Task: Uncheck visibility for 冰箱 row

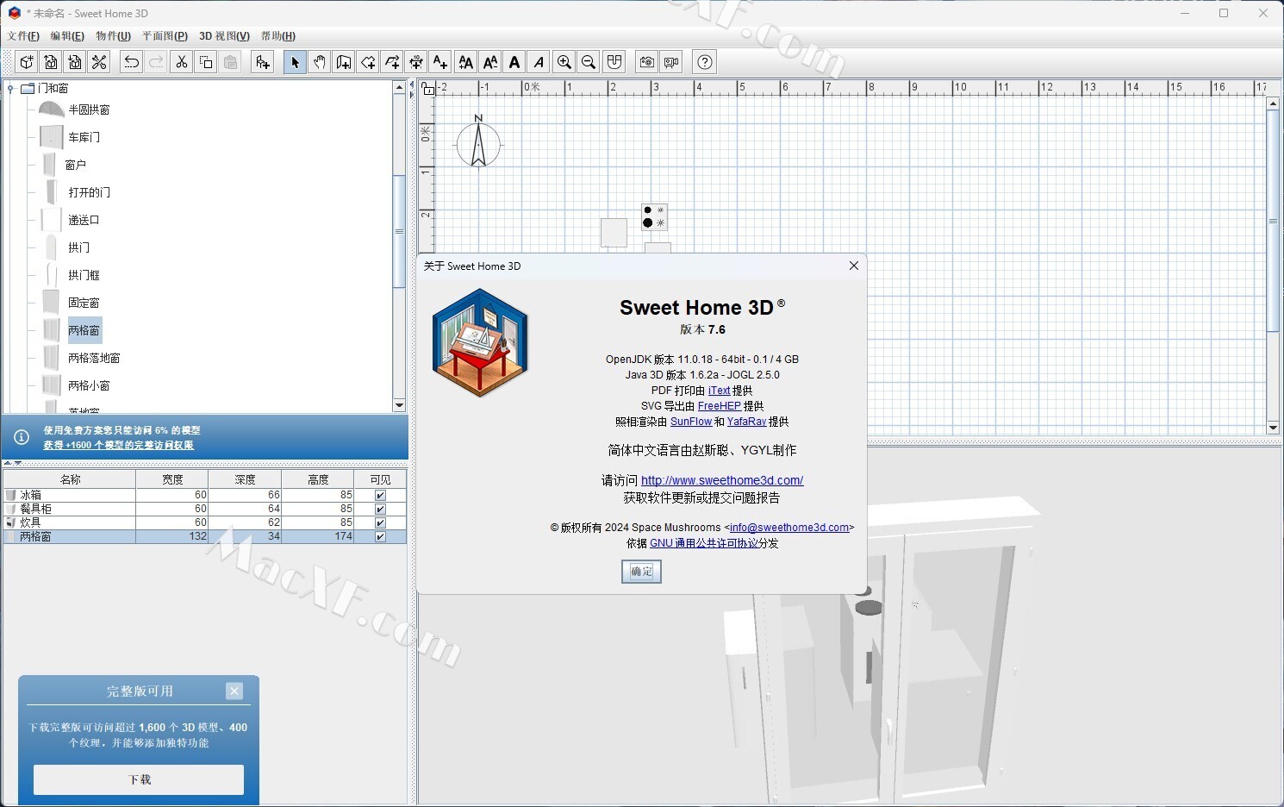Action: point(380,495)
